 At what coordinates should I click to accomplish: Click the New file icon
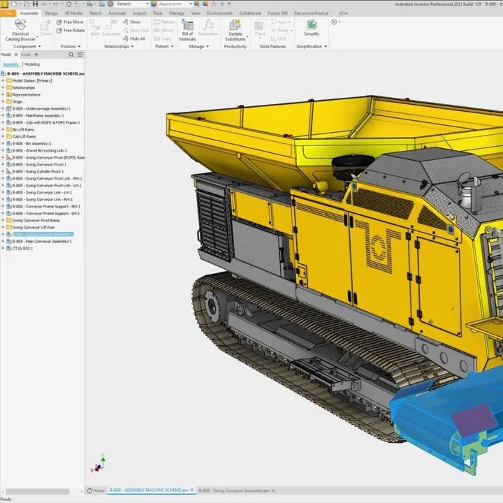coord(14,4)
